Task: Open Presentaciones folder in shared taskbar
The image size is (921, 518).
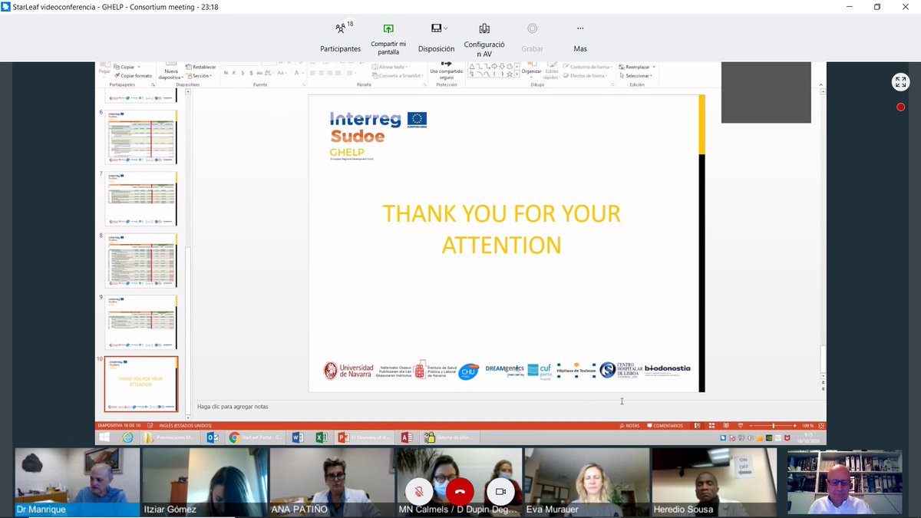Action: (x=171, y=437)
